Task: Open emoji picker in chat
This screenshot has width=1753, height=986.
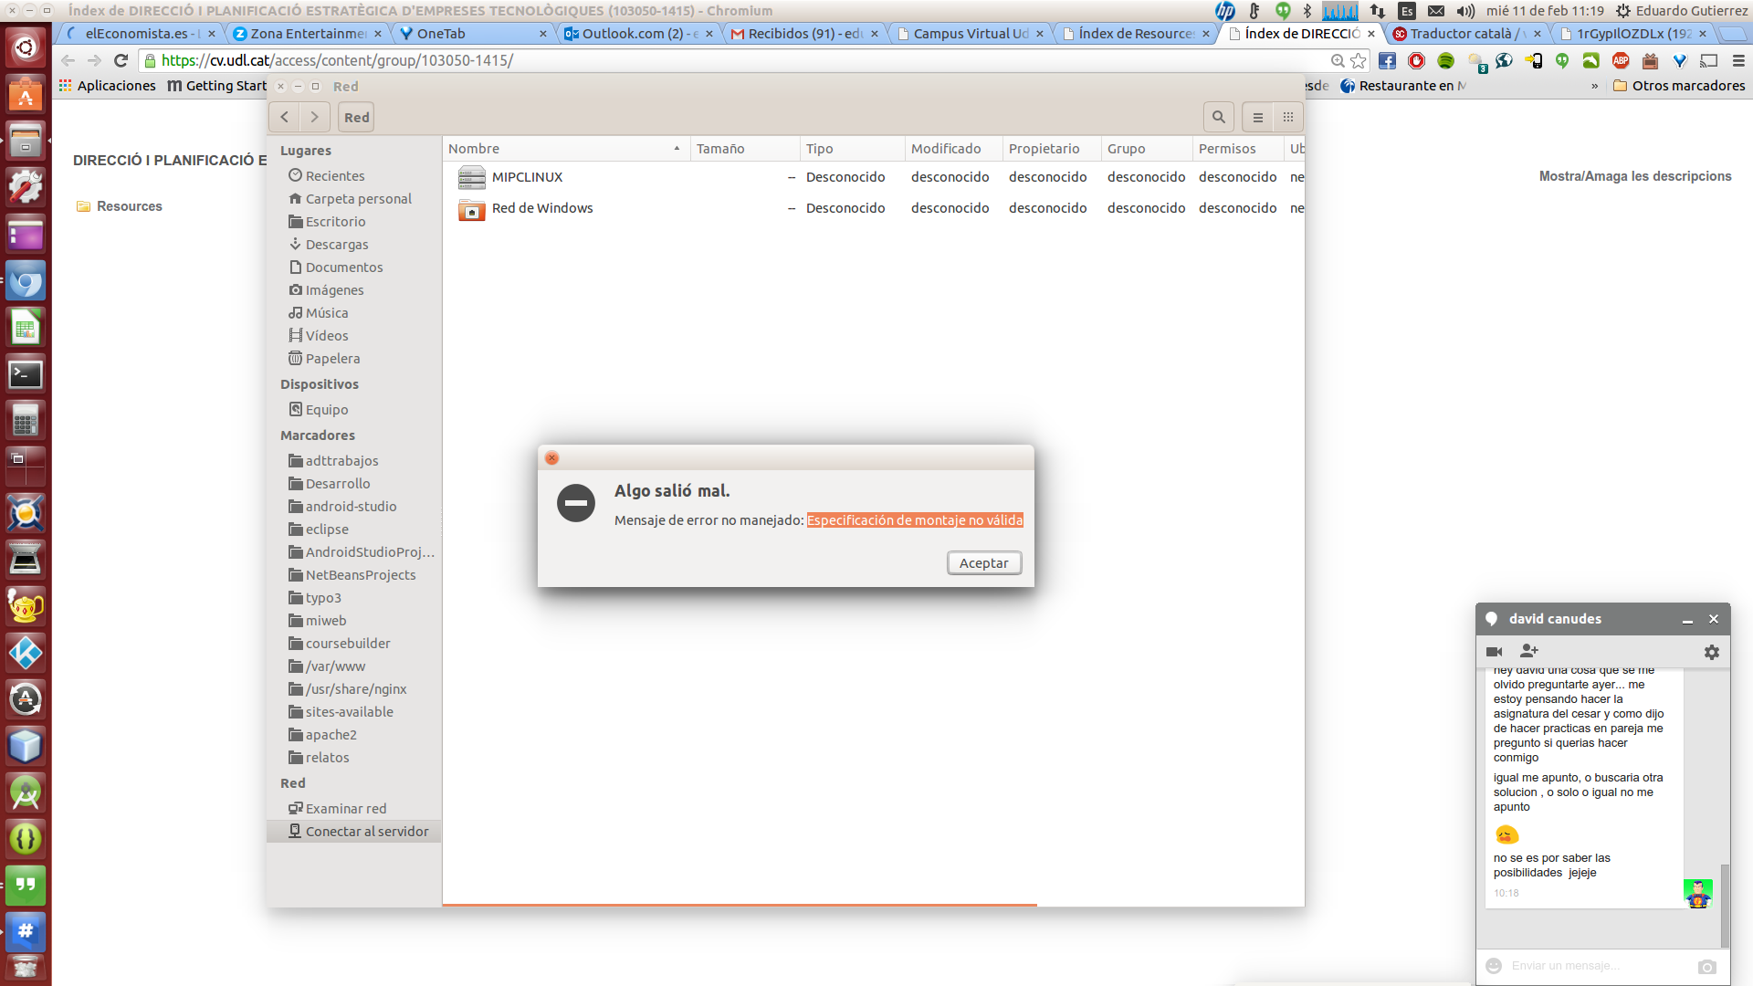Action: pos(1494,966)
